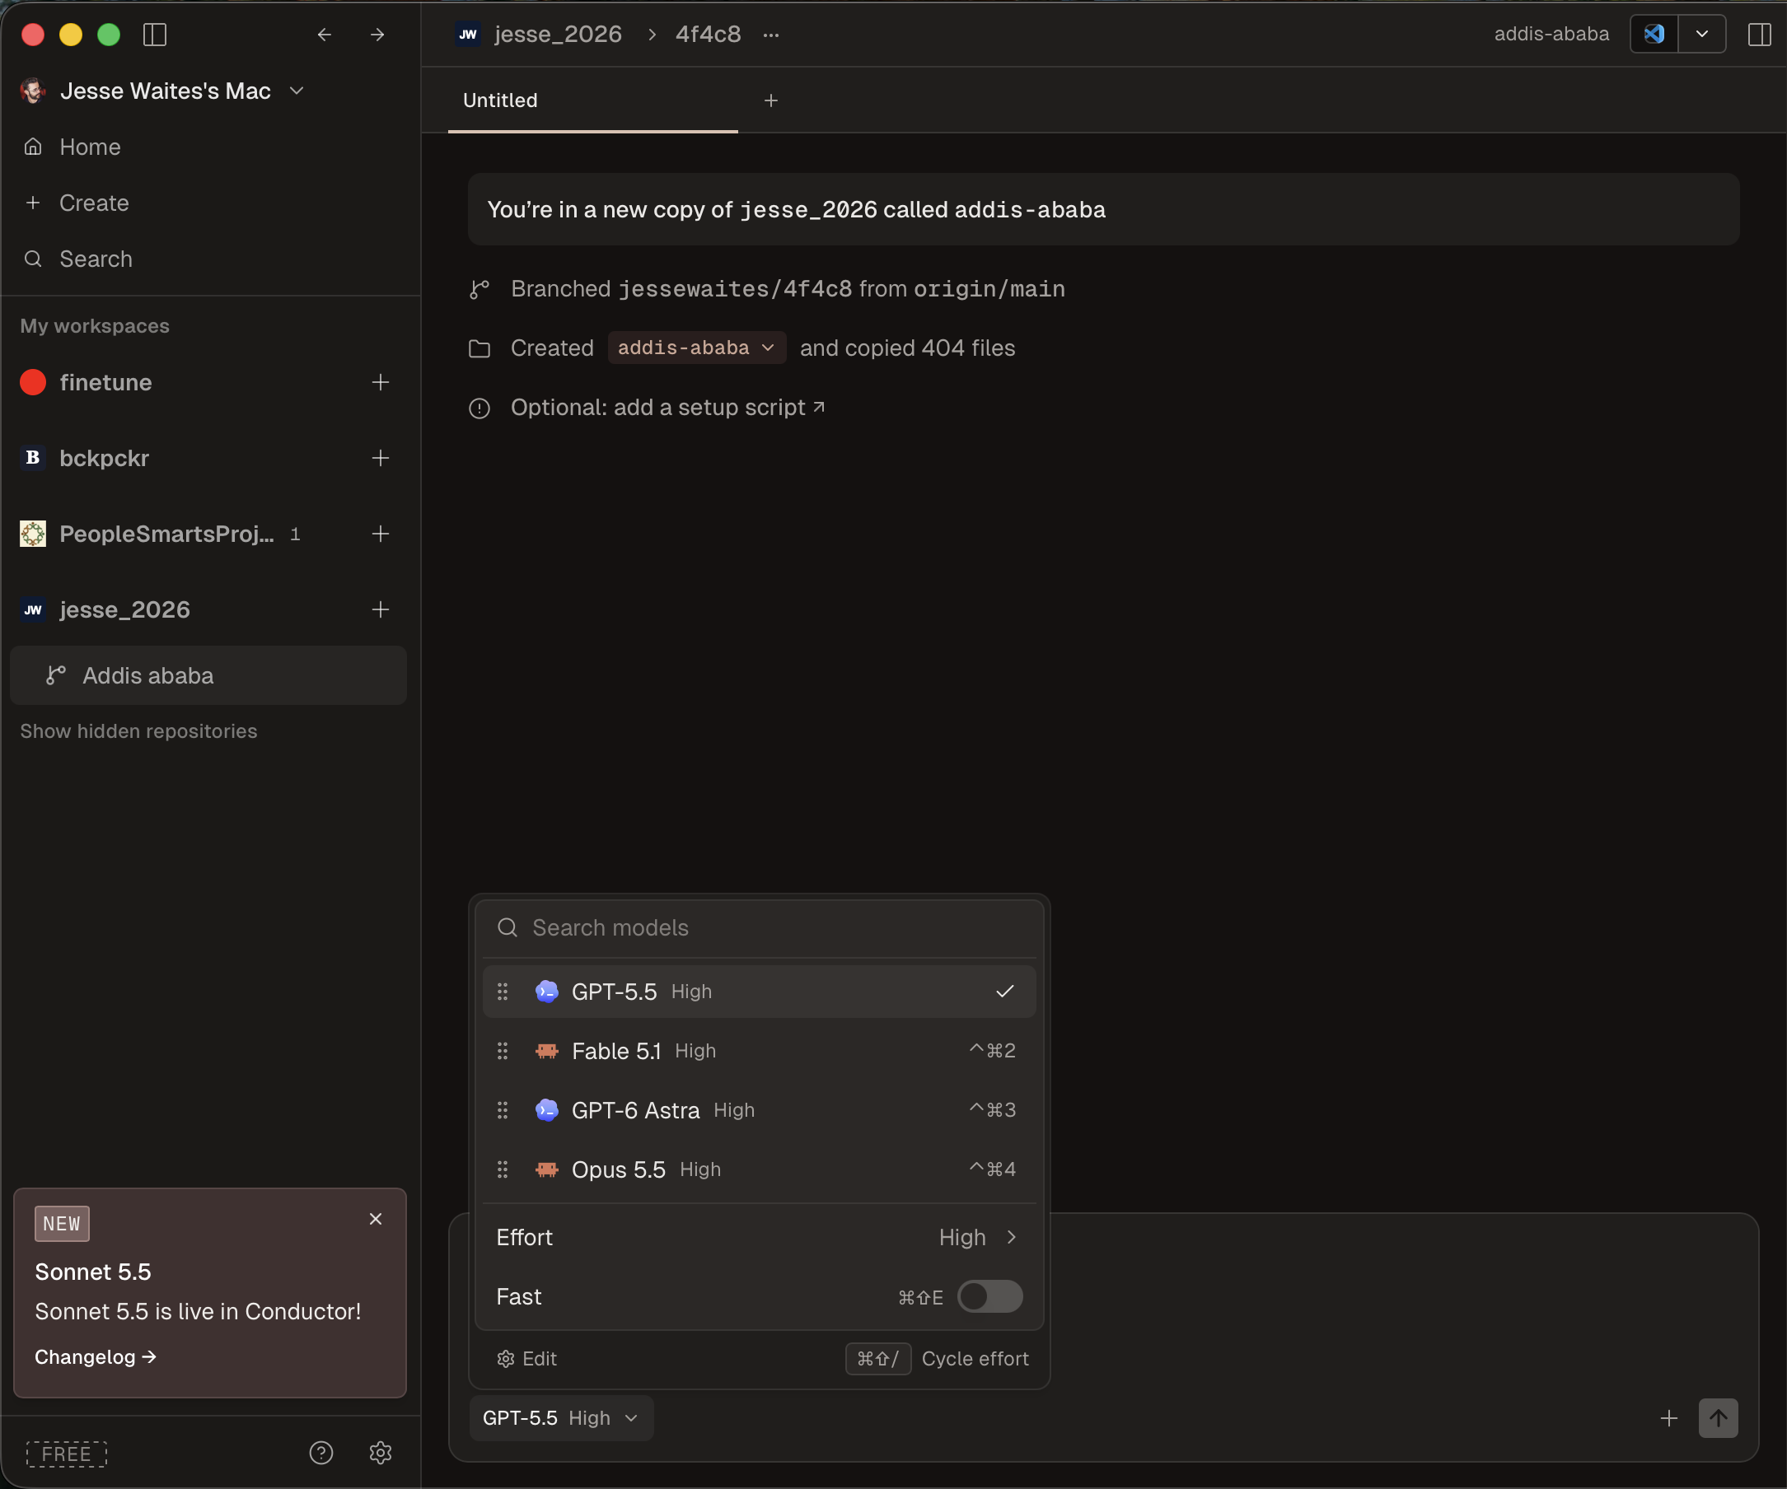Toggle the right sidebar panel icon
Screen dimensions: 1787x1489
[1759, 34]
